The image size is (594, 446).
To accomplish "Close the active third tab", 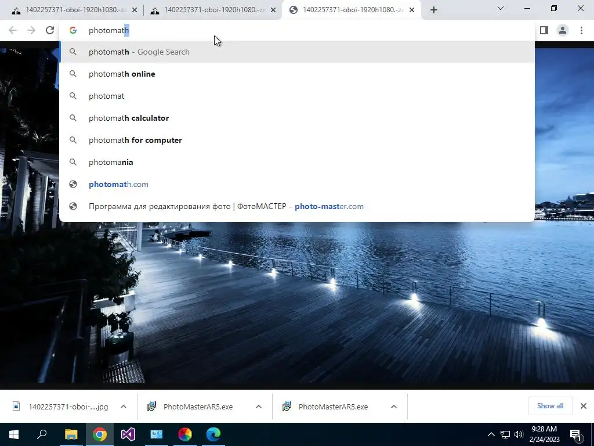I will (412, 10).
